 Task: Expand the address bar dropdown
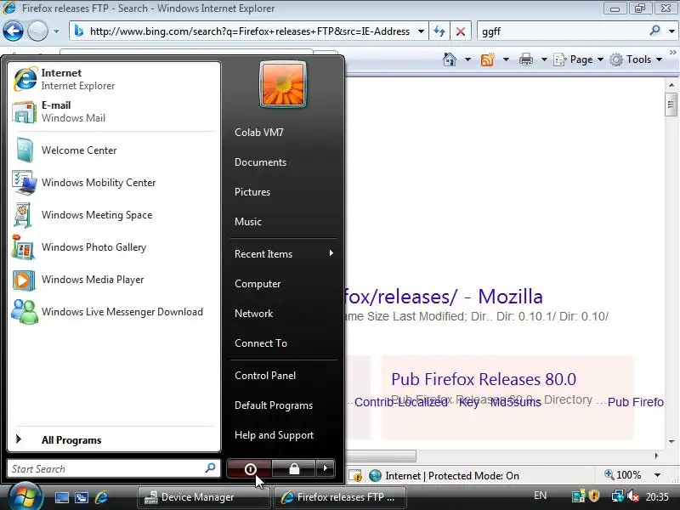pyautogui.click(x=421, y=31)
